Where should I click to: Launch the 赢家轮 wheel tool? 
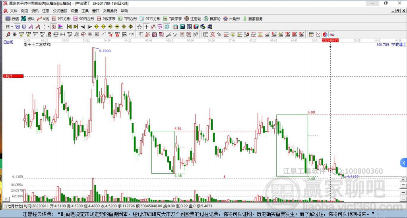click(212, 19)
